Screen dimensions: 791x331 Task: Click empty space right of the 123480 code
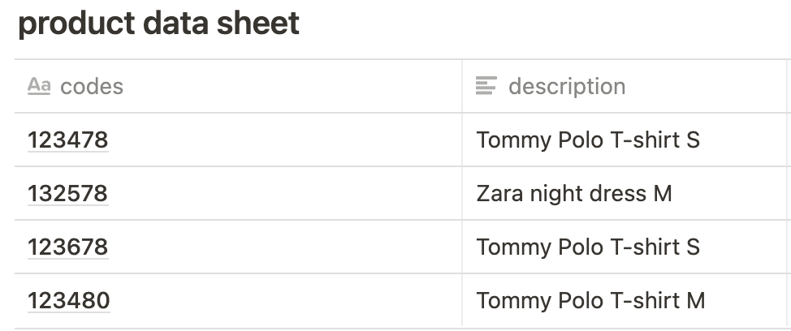pyautogui.click(x=284, y=301)
